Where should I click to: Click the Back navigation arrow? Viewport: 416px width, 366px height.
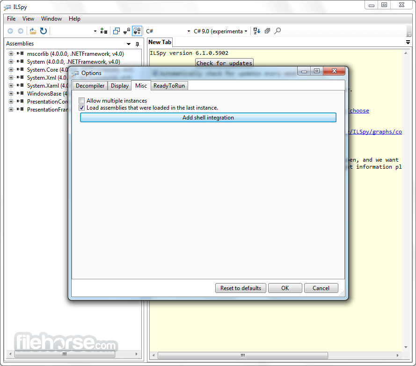click(10, 31)
